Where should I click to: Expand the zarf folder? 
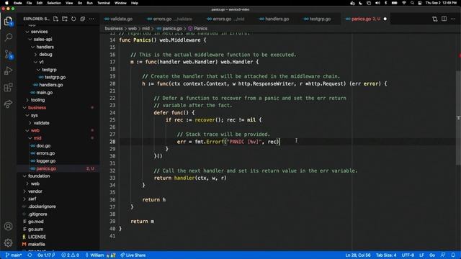pos(32,199)
